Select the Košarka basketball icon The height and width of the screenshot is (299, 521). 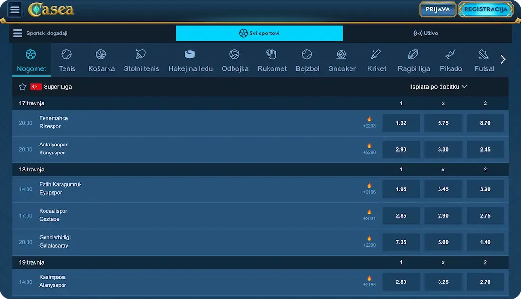click(x=101, y=54)
